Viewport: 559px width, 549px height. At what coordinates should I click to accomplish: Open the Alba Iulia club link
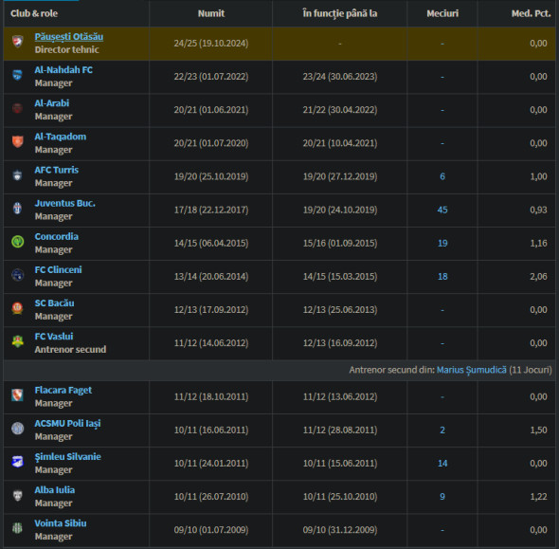55,490
